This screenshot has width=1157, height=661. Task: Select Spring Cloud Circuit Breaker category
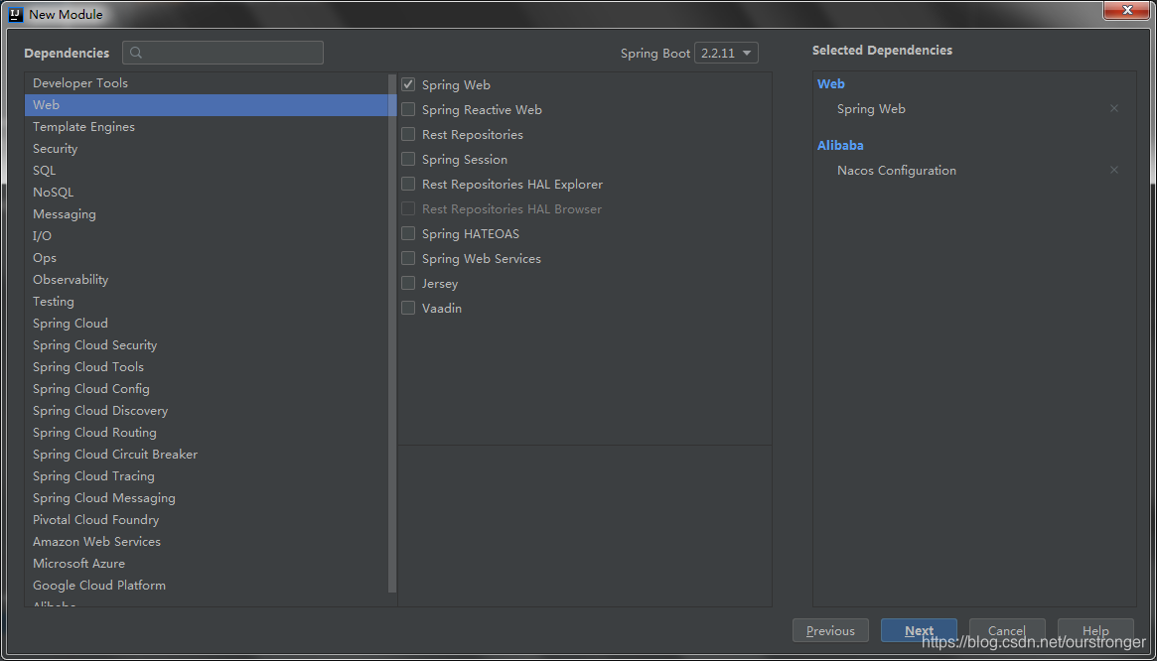208,455
